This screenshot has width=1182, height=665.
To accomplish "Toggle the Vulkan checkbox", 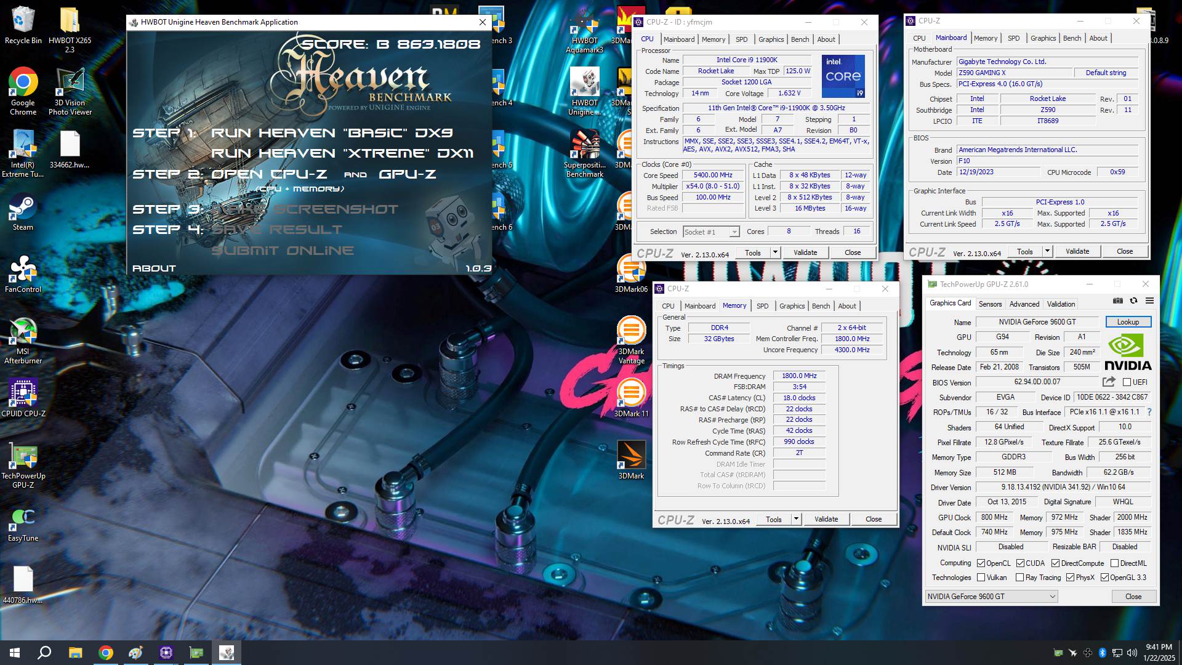I will coord(981,578).
